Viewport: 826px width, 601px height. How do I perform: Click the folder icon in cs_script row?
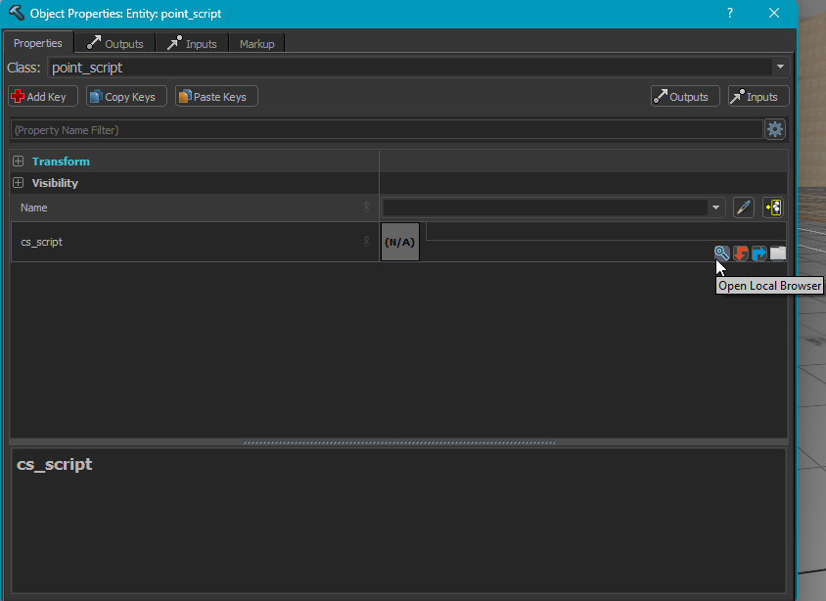[778, 253]
